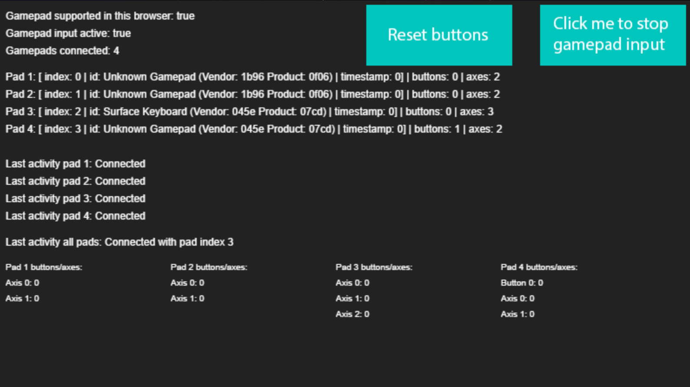
Task: Select Pad 4 'Axis 1: 0' value
Action: pyautogui.click(x=517, y=314)
